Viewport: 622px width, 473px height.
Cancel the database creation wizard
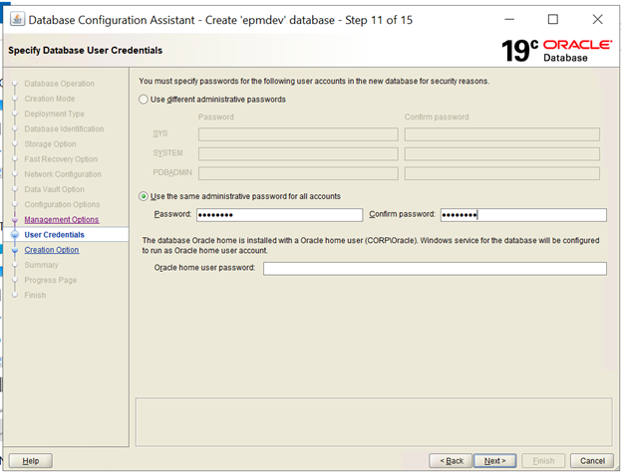click(x=592, y=461)
